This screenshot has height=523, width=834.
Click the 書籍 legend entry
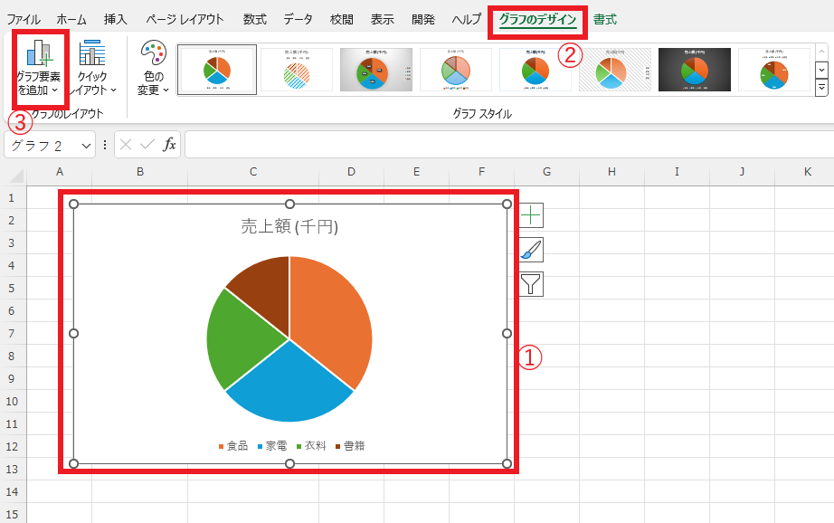pos(350,446)
